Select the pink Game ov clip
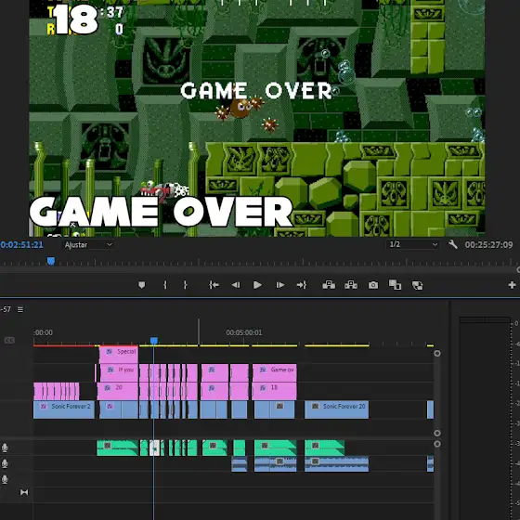This screenshot has width=520, height=520. 275,372
